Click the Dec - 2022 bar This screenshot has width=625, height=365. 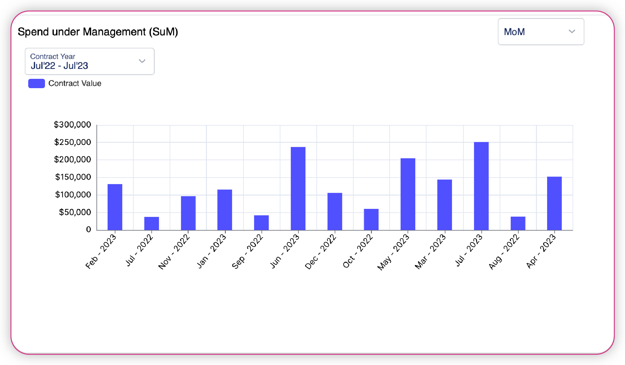coord(335,211)
